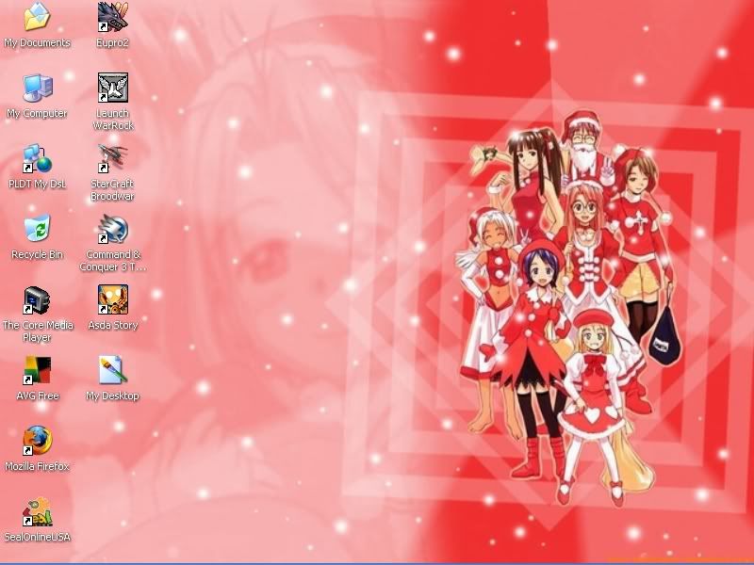Click the hidden taskbar strip at screen bottom

[377, 562]
